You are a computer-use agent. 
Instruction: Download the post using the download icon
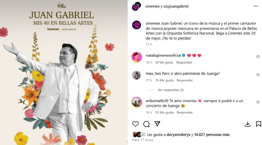tap(247, 124)
